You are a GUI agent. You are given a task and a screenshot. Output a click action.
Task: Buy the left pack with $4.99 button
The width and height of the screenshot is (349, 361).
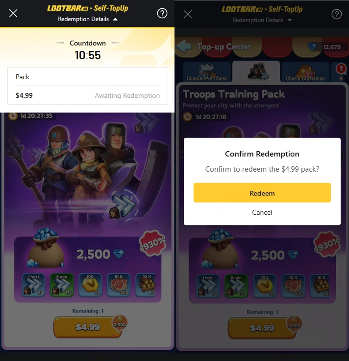(x=88, y=327)
